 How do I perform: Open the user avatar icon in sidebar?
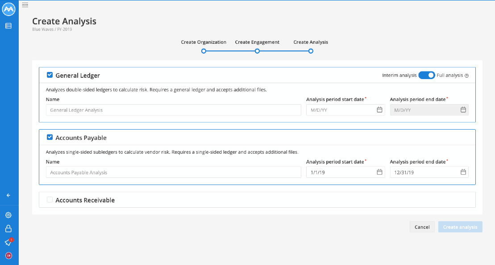point(8,256)
